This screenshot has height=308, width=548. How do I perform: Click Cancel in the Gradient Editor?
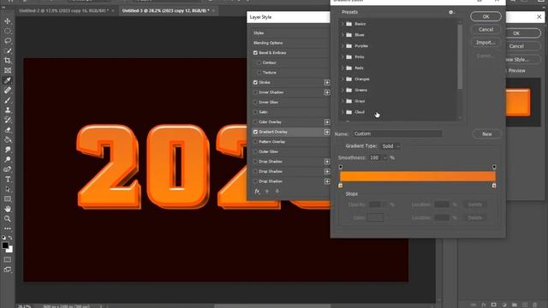[x=485, y=30]
